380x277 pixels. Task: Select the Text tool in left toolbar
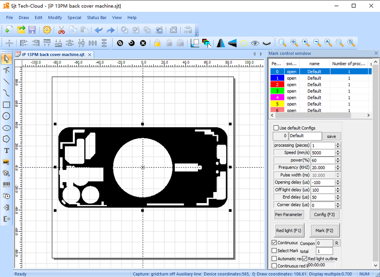(x=6, y=151)
